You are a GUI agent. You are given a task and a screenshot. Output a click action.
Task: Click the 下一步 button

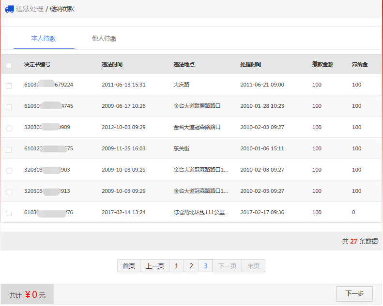354,293
